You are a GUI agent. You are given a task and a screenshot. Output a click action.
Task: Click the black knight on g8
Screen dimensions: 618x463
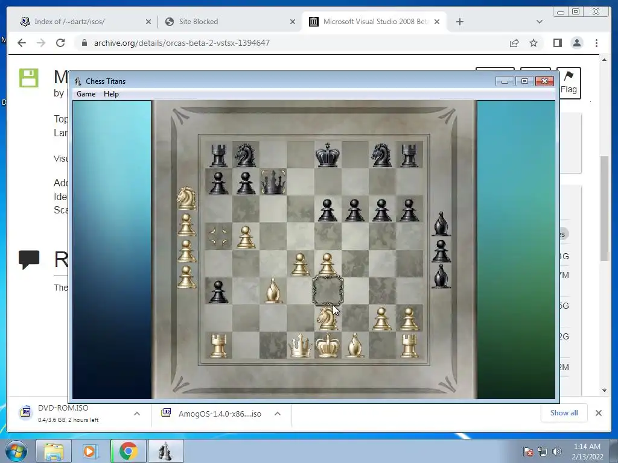point(382,155)
